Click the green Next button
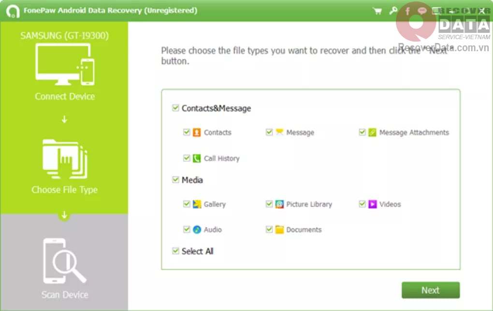The height and width of the screenshot is (311, 493). pos(431,290)
